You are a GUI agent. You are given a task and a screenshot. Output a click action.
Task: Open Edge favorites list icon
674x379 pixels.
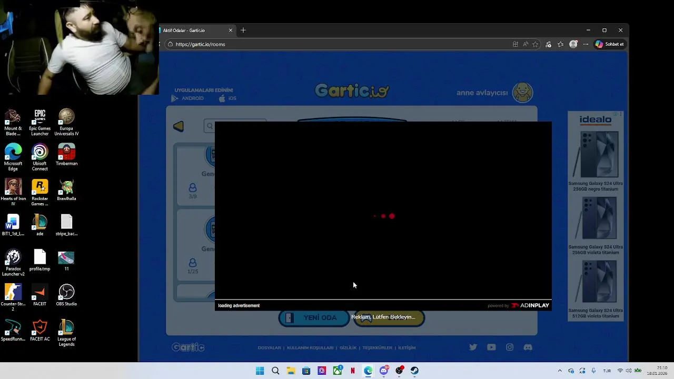click(561, 44)
